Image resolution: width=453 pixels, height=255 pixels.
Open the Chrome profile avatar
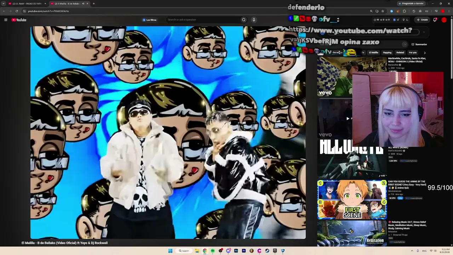[443, 11]
